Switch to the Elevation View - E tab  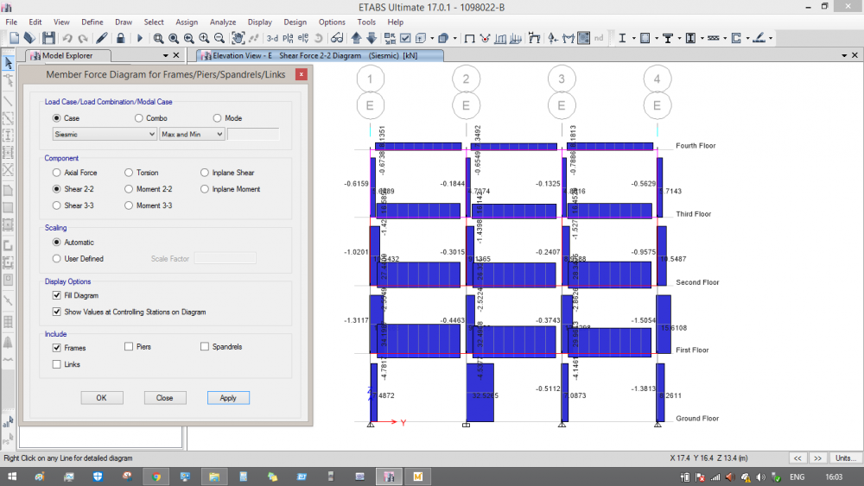[320, 55]
